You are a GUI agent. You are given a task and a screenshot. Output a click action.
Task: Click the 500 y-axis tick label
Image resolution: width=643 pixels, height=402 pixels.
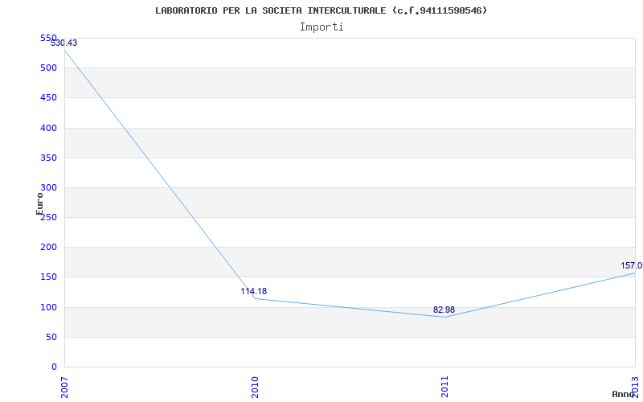click(x=48, y=68)
